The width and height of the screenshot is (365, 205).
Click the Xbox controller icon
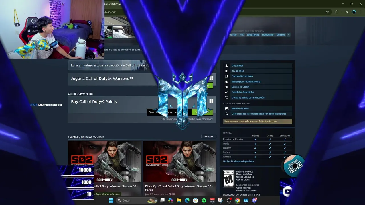click(226, 108)
